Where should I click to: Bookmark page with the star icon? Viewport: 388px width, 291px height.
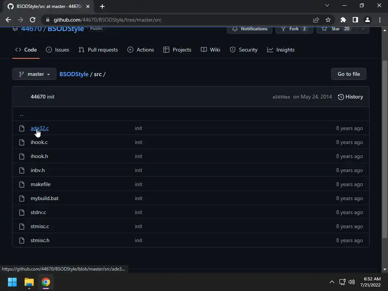click(328, 20)
